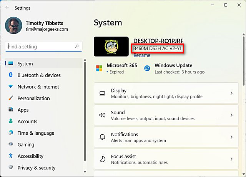246x177 pixels.
Task: Click the Personalization paintbrush icon
Action: tap(11, 98)
